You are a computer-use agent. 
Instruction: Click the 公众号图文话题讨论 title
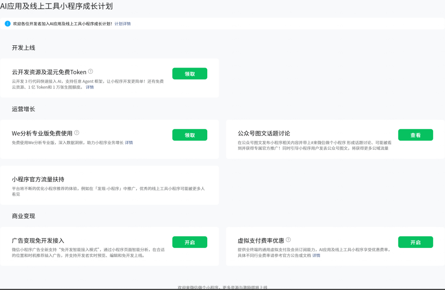[x=264, y=133]
